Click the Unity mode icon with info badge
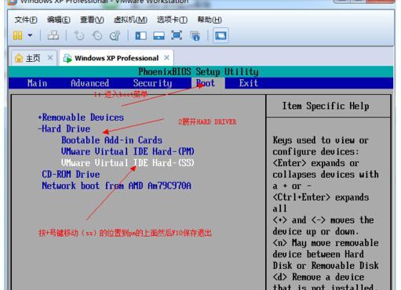Viewport: 401px width, 290px height. pos(195,36)
